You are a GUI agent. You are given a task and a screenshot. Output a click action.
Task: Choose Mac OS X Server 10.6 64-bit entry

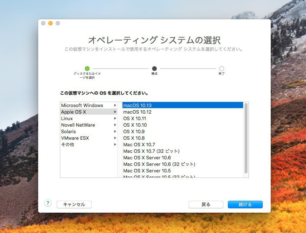(x=183, y=158)
